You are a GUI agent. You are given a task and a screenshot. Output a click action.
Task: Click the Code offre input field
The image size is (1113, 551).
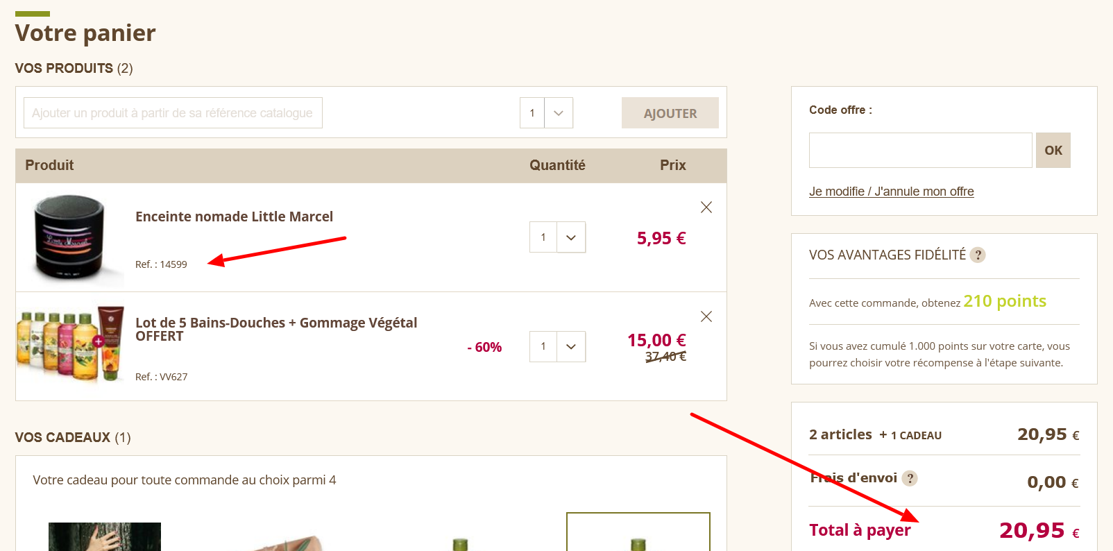920,150
